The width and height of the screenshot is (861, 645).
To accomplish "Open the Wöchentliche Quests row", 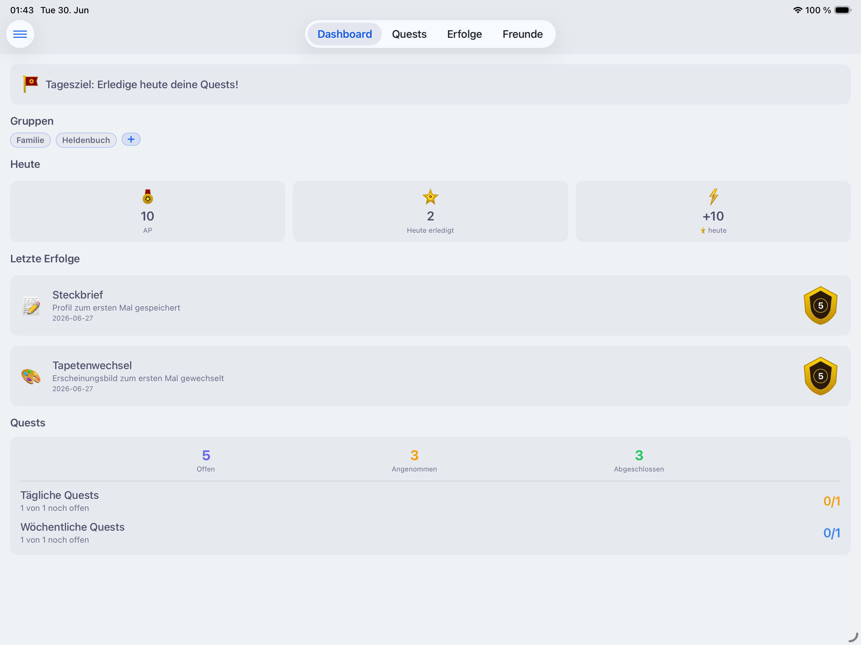I will (x=430, y=533).
